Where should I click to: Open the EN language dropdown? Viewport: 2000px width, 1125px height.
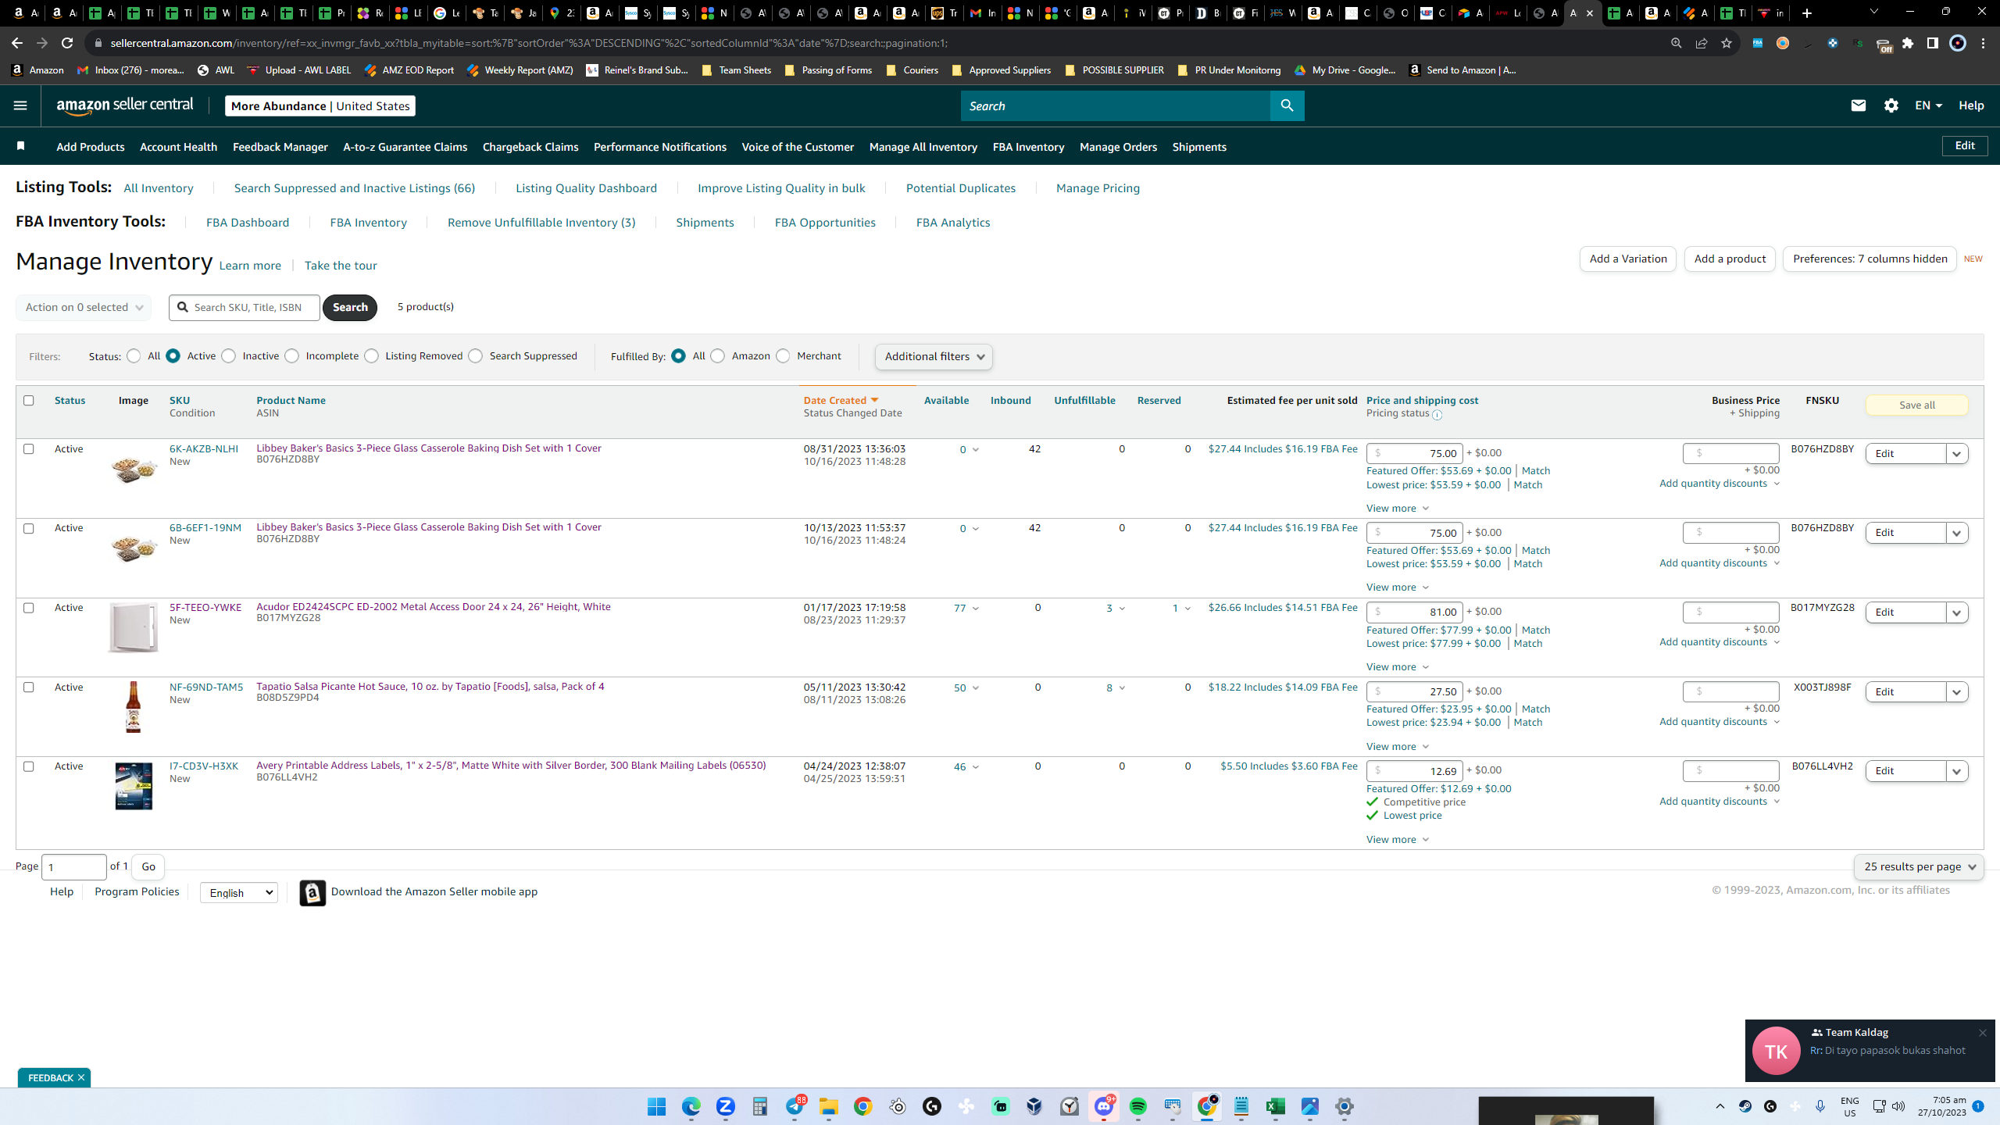[1928, 105]
